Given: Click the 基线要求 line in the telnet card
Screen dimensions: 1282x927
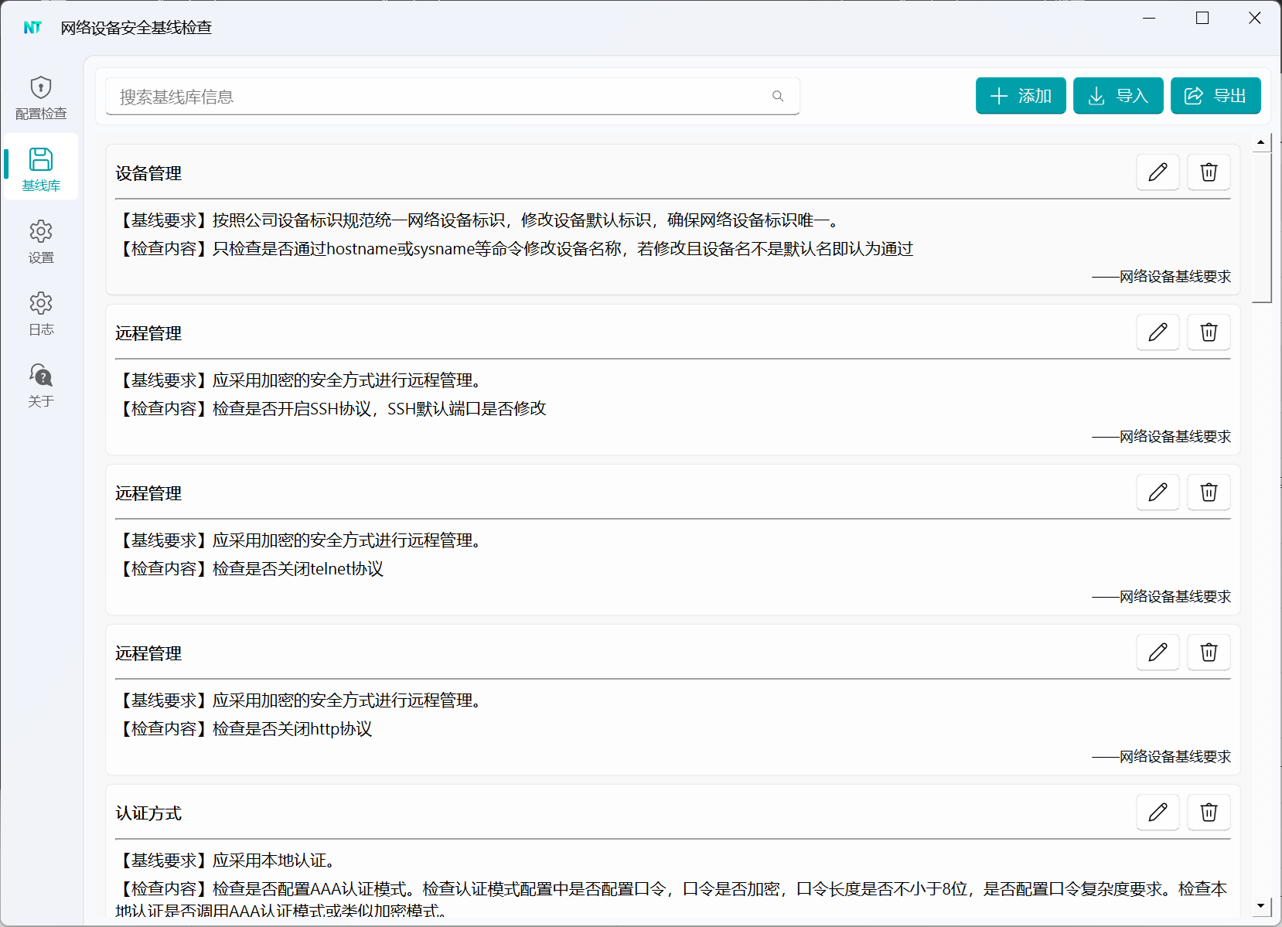Looking at the screenshot, I should [301, 540].
